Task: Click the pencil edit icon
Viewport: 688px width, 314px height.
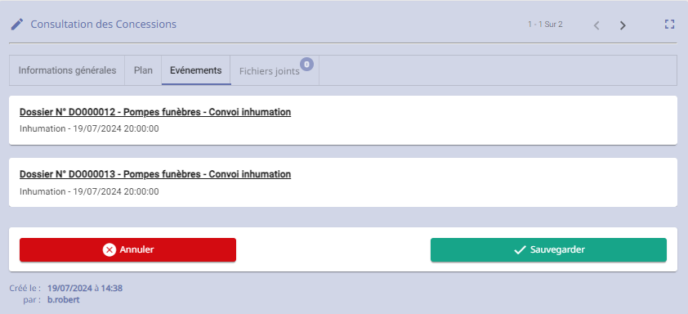Action: (x=16, y=25)
